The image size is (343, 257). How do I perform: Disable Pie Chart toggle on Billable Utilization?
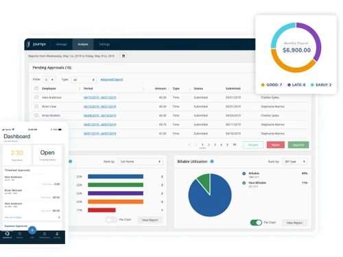[x=256, y=223]
